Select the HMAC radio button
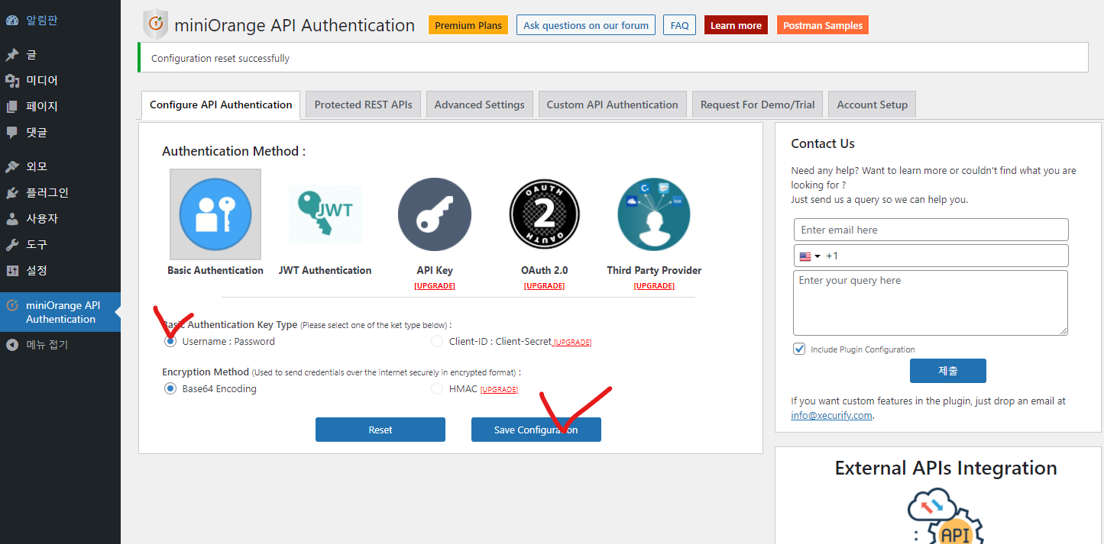 (x=437, y=389)
